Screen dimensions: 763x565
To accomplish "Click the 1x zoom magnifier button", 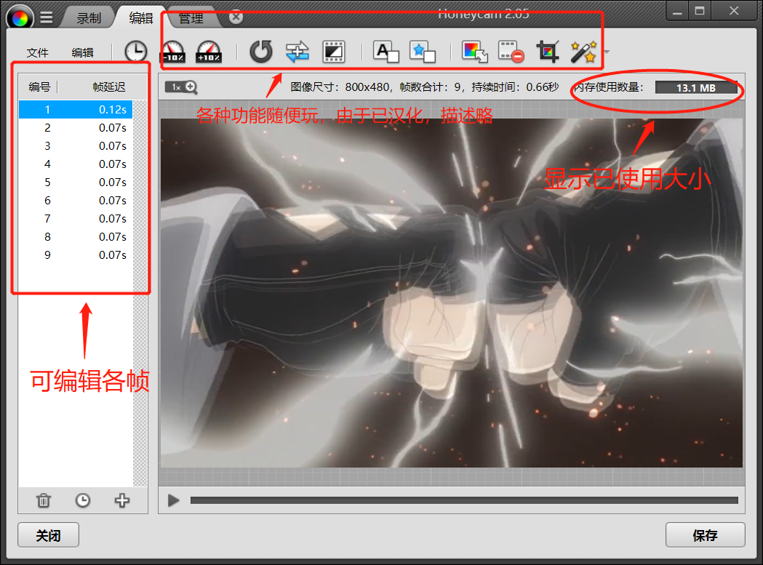I will (x=181, y=87).
